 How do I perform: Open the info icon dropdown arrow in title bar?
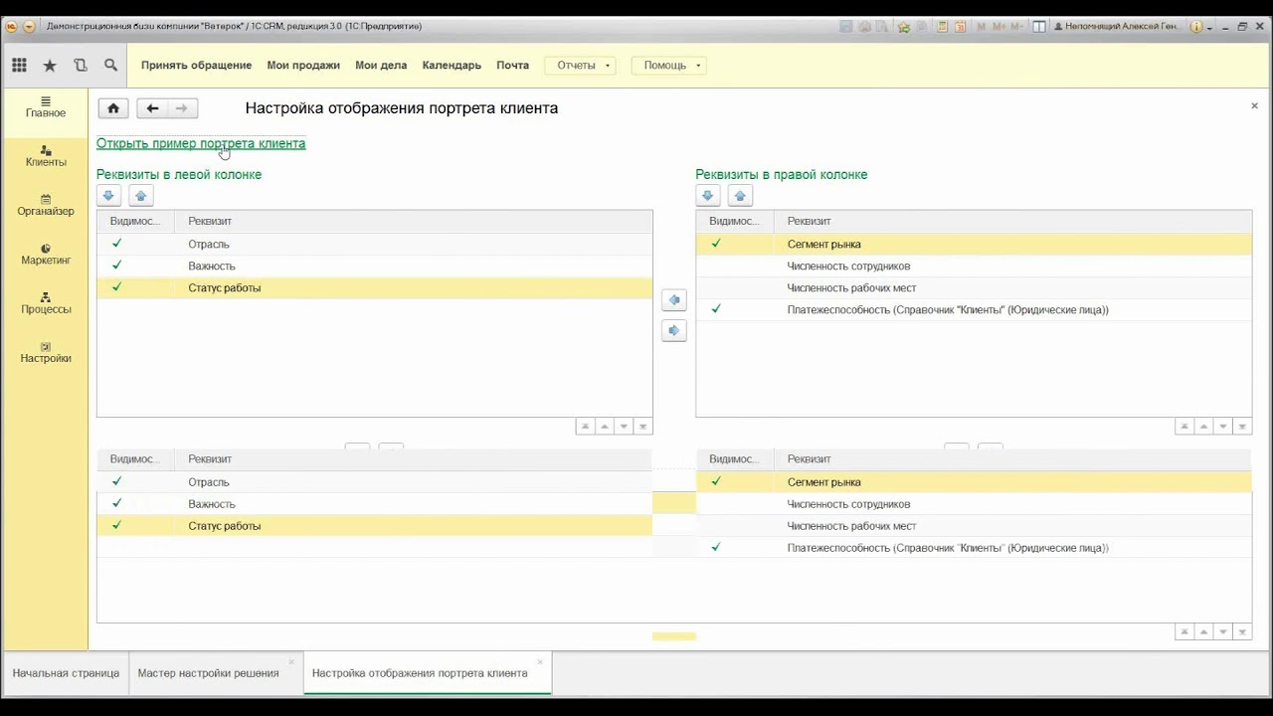tap(1210, 27)
